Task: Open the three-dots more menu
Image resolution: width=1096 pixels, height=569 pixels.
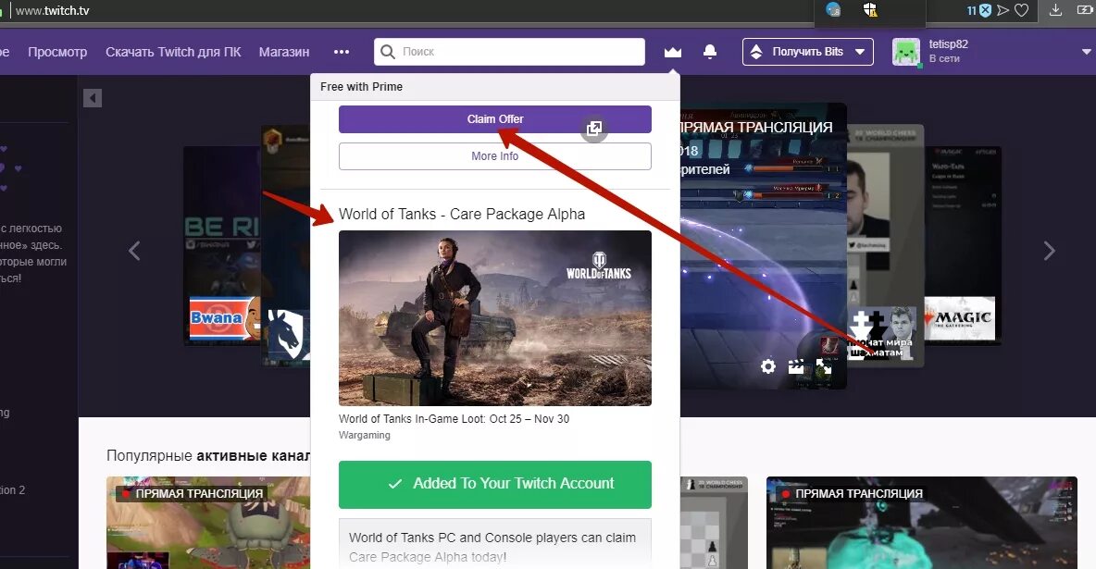Action: pos(341,52)
